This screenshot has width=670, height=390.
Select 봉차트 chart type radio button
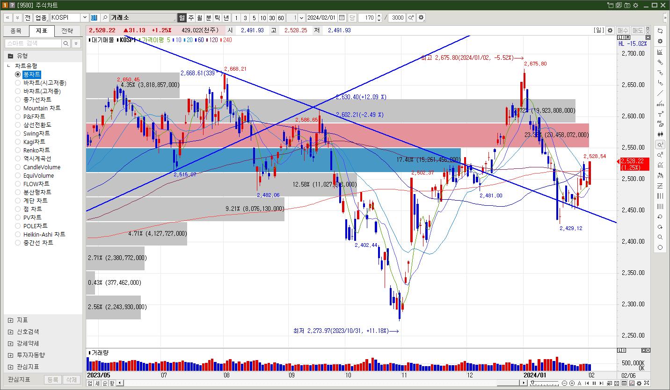click(x=18, y=74)
